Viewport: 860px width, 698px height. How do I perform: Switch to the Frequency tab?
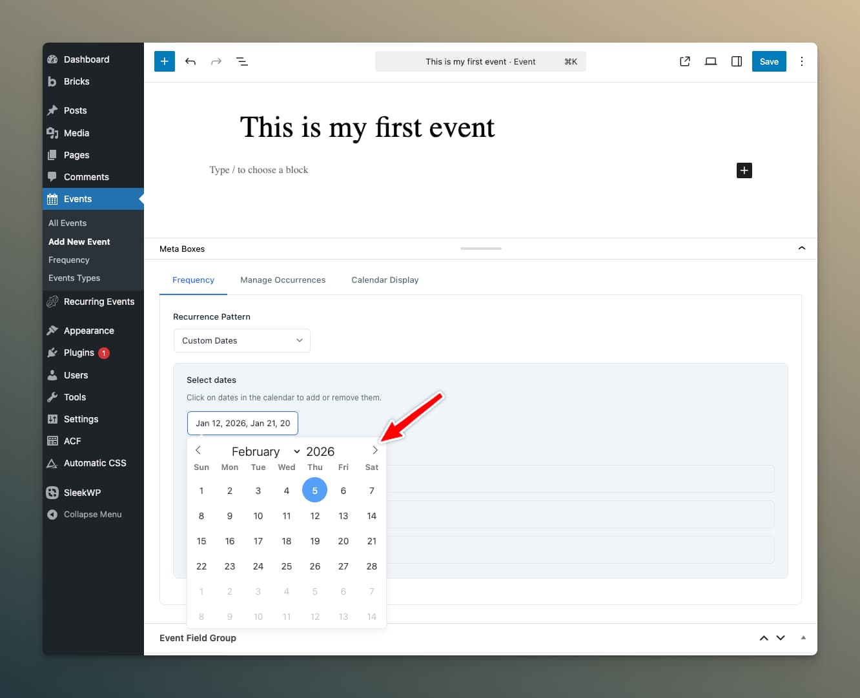pyautogui.click(x=193, y=280)
